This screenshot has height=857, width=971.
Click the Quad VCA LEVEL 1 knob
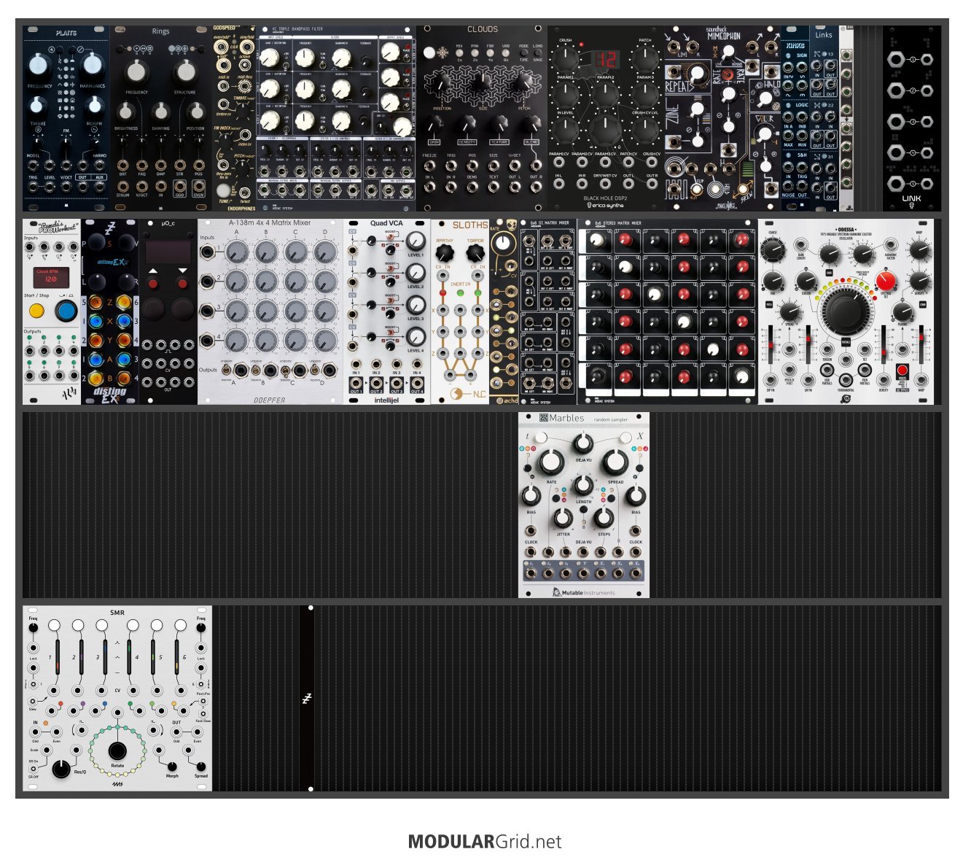(x=415, y=241)
